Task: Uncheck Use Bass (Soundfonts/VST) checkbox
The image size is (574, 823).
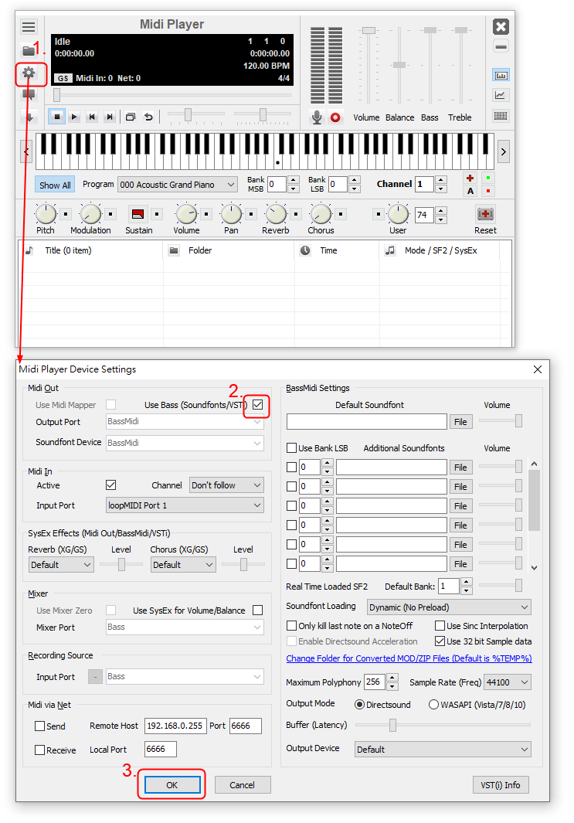Action: pyautogui.click(x=257, y=405)
